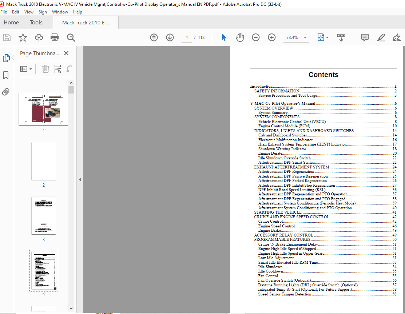Open the Sign document pen tool
The height and width of the screenshot is (314, 405).
pyautogui.click(x=397, y=38)
